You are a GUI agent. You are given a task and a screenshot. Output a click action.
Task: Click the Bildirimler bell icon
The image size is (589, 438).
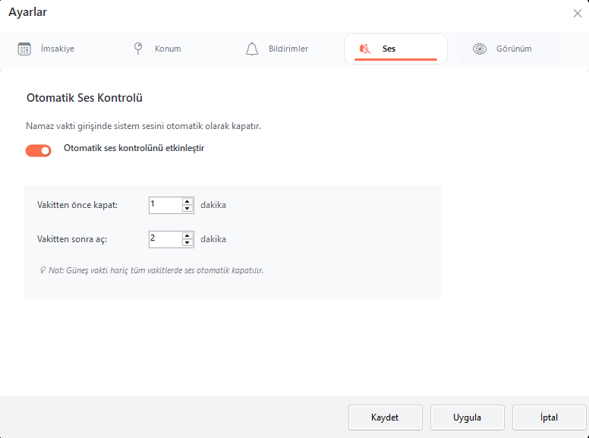(252, 49)
